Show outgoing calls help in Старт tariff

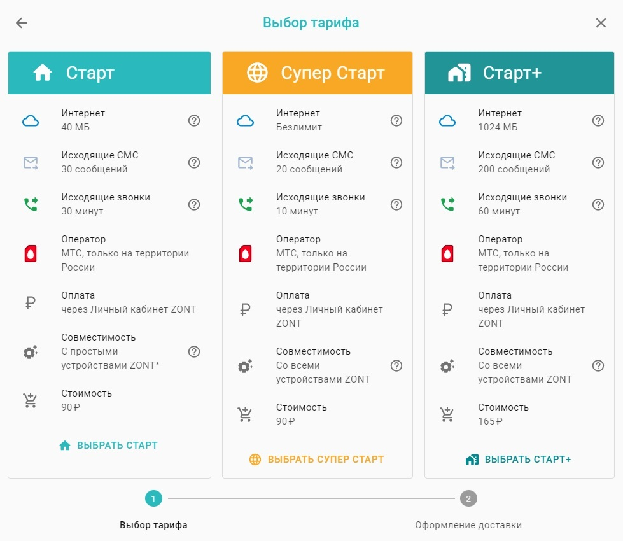[x=194, y=204]
